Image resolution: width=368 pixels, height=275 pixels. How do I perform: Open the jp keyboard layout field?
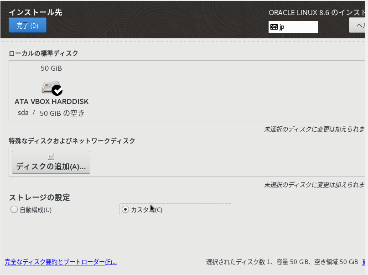[x=293, y=27]
